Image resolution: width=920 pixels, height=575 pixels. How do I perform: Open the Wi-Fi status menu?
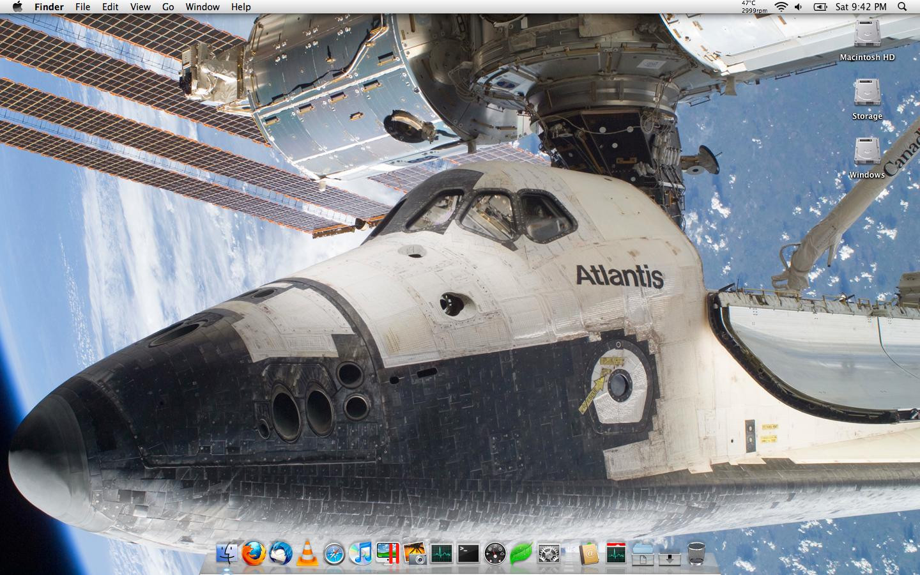coord(781,7)
